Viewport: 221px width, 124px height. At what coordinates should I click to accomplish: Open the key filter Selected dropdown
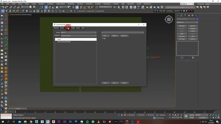pos(202,115)
